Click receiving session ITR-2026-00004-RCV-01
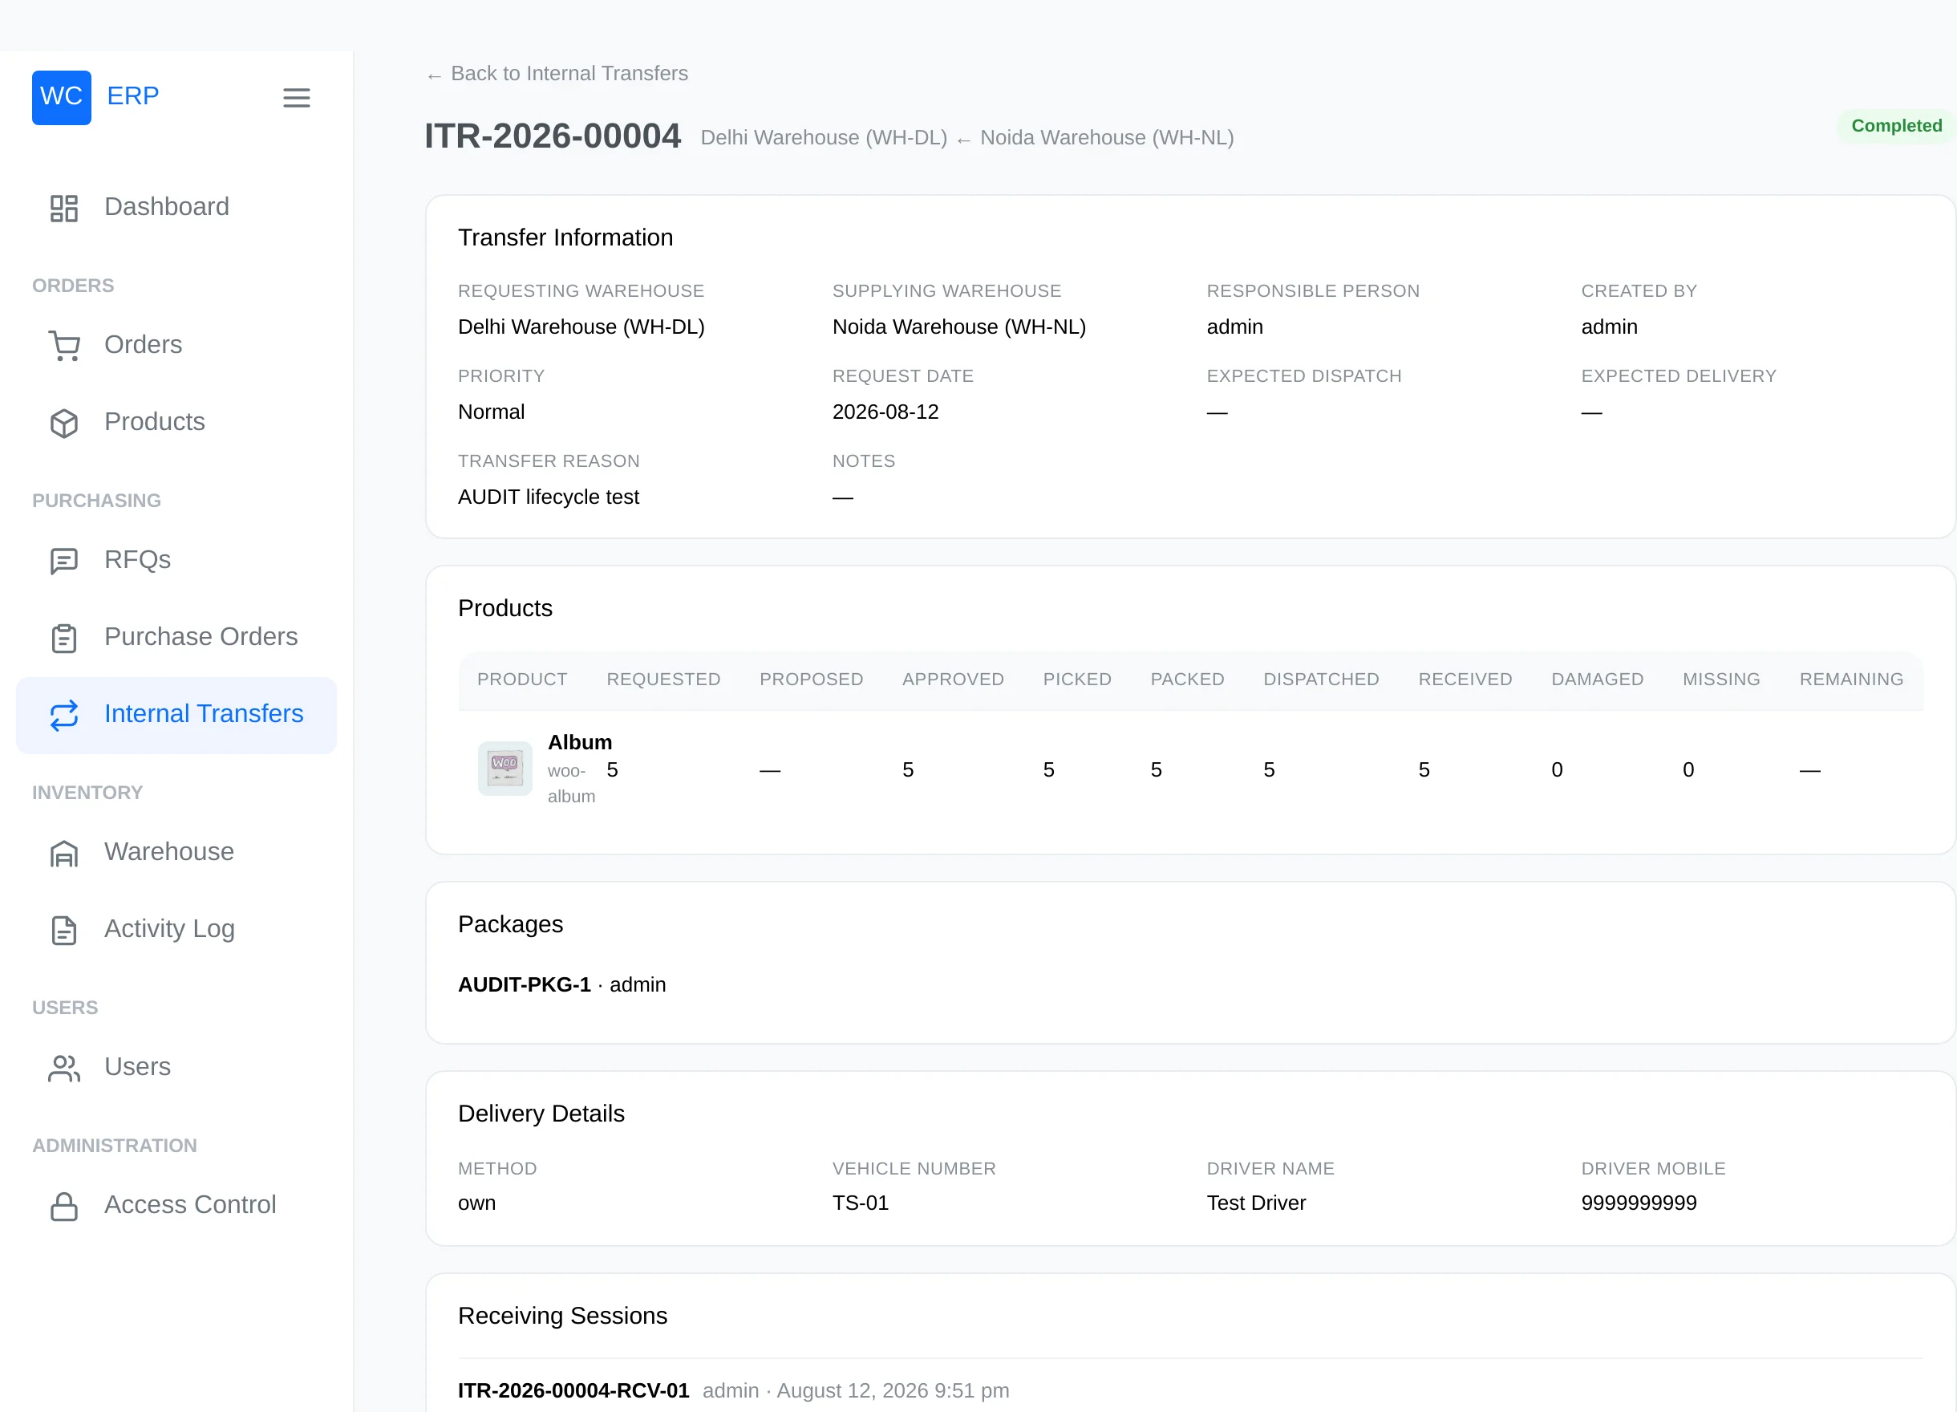Viewport: 1957px width, 1412px height. click(x=573, y=1390)
